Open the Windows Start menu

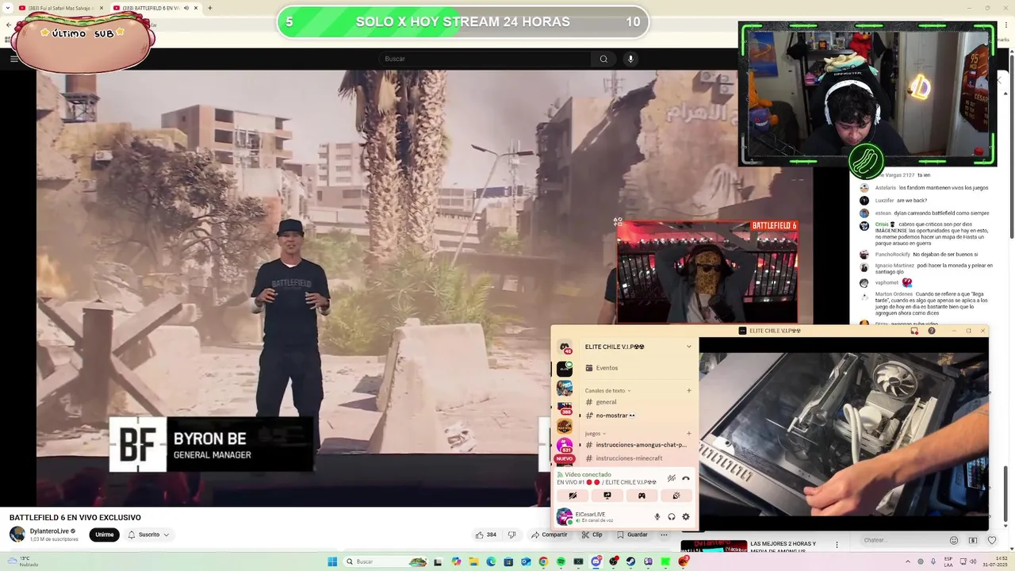pos(332,561)
